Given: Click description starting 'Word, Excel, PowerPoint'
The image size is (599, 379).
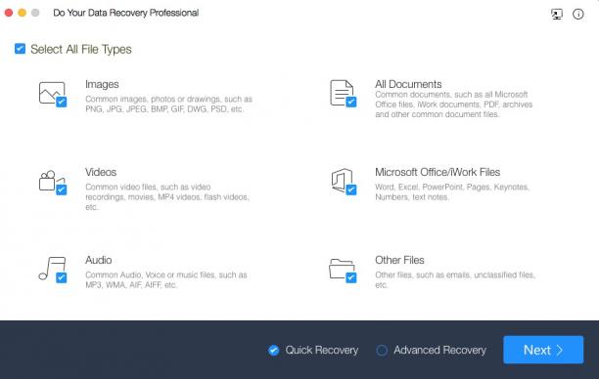Looking at the screenshot, I should (x=452, y=191).
